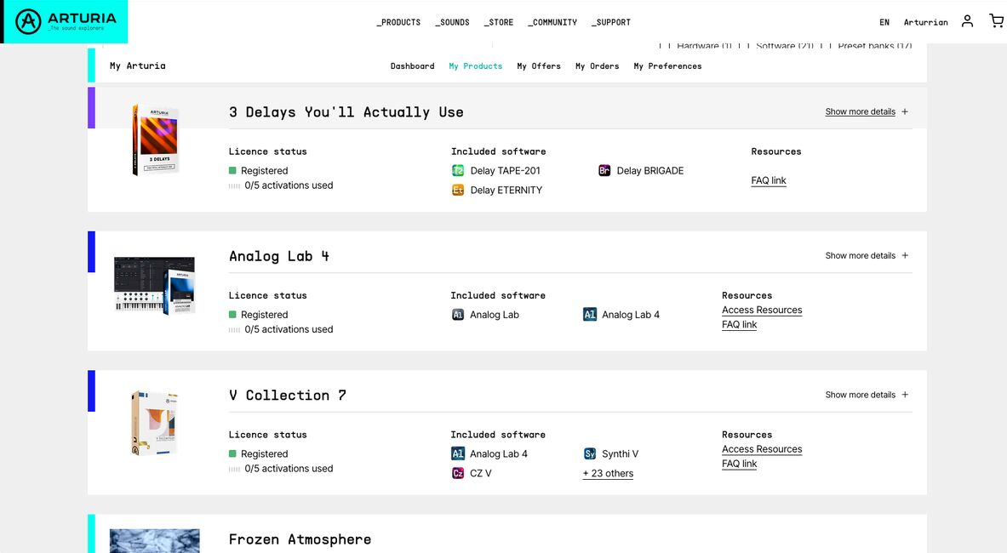Click the V Collection 7 box thumbnail
The height and width of the screenshot is (553, 1007).
pos(154,423)
